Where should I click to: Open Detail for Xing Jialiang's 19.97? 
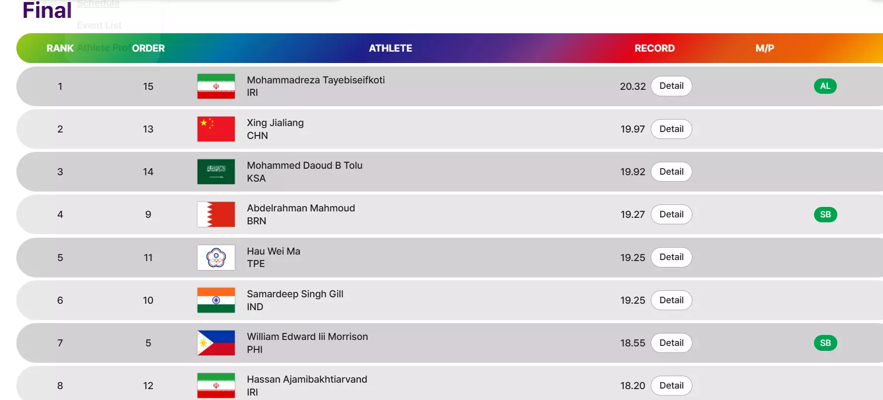671,129
